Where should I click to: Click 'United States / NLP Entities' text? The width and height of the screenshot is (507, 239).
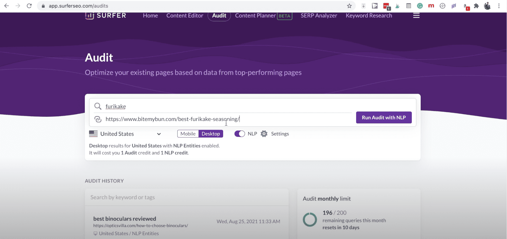pos(129,234)
